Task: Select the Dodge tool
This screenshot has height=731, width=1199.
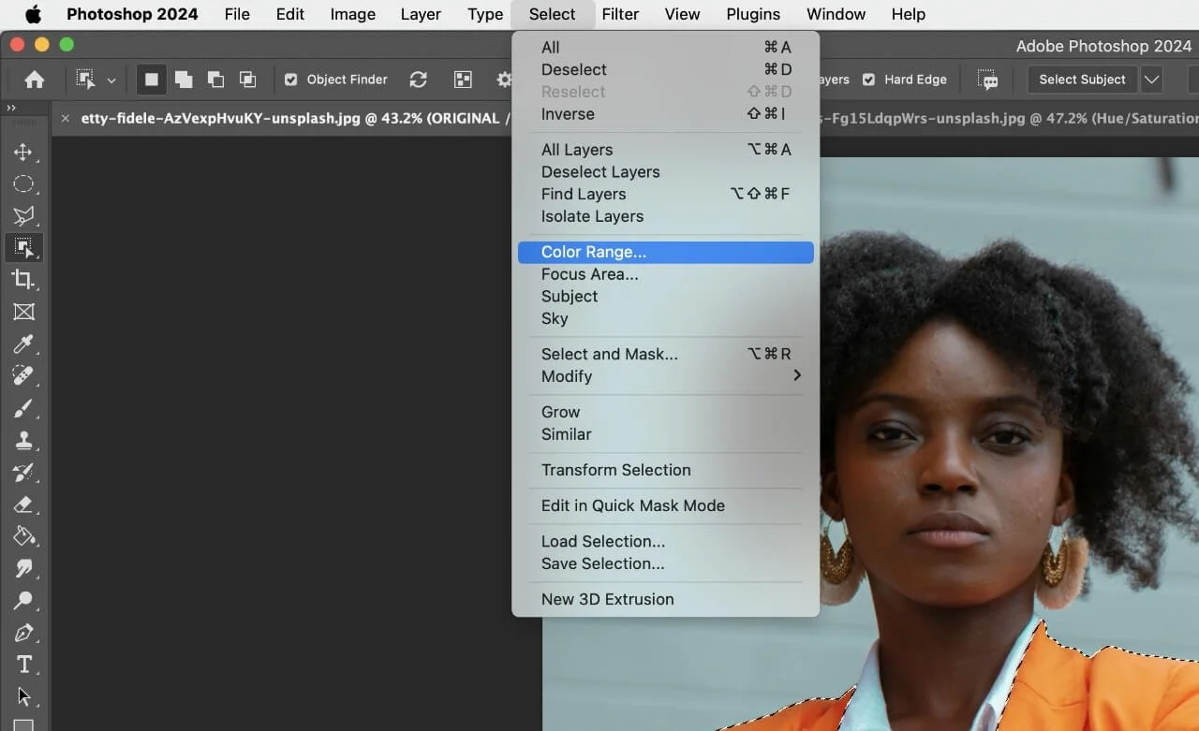Action: click(23, 600)
